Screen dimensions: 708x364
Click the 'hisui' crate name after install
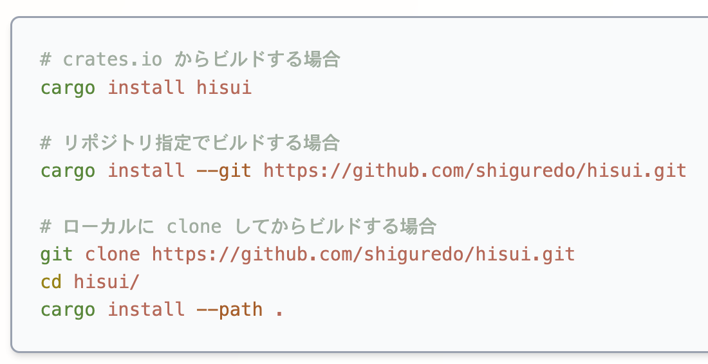tap(223, 87)
